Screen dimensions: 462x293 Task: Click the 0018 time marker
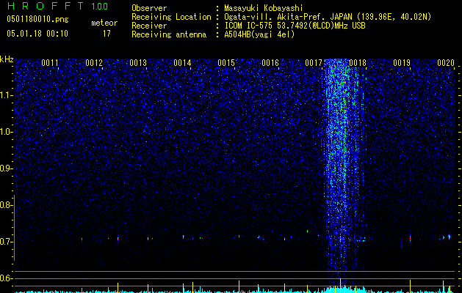[358, 63]
